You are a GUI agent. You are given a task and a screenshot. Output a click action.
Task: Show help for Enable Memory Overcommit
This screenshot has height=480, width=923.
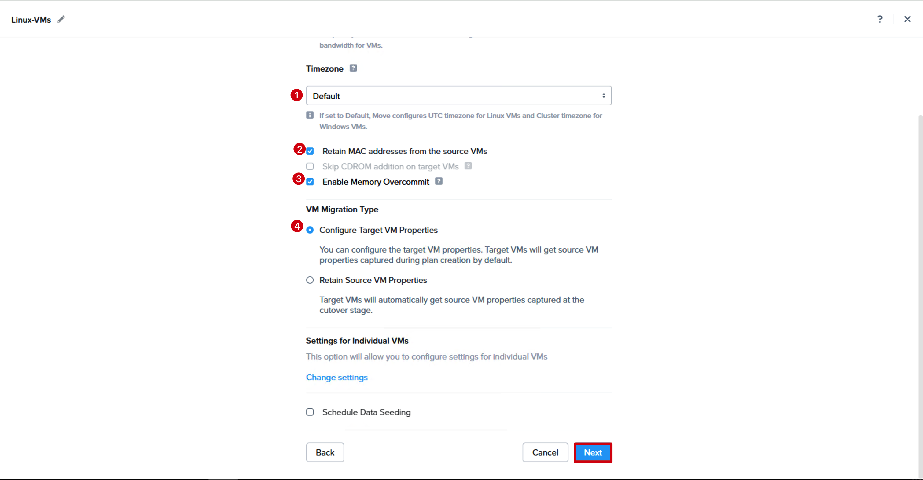[439, 181]
